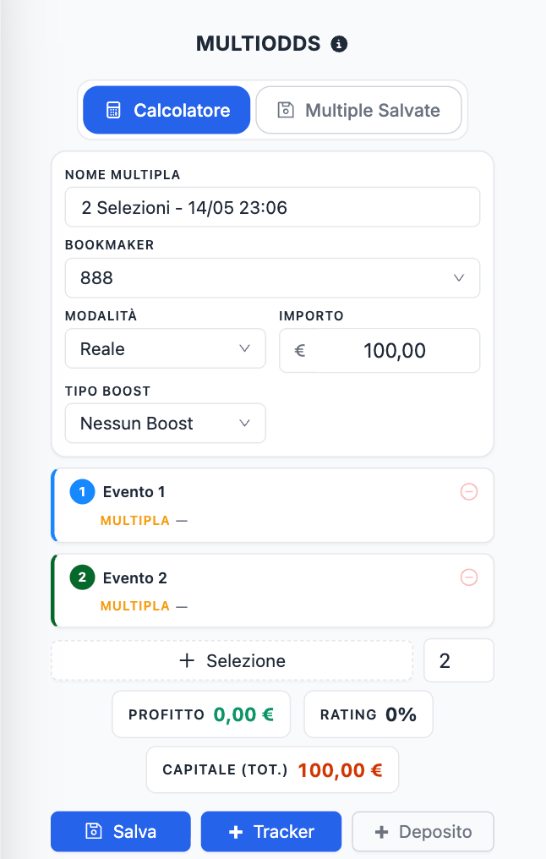
Task: Save the multipla with Salva button
Action: pyautogui.click(x=121, y=832)
